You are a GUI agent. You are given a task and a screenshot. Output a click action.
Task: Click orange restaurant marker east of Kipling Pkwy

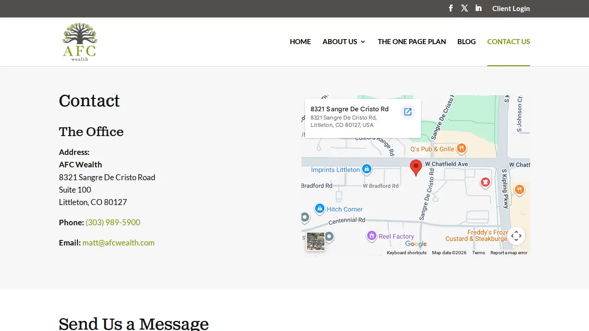click(520, 189)
